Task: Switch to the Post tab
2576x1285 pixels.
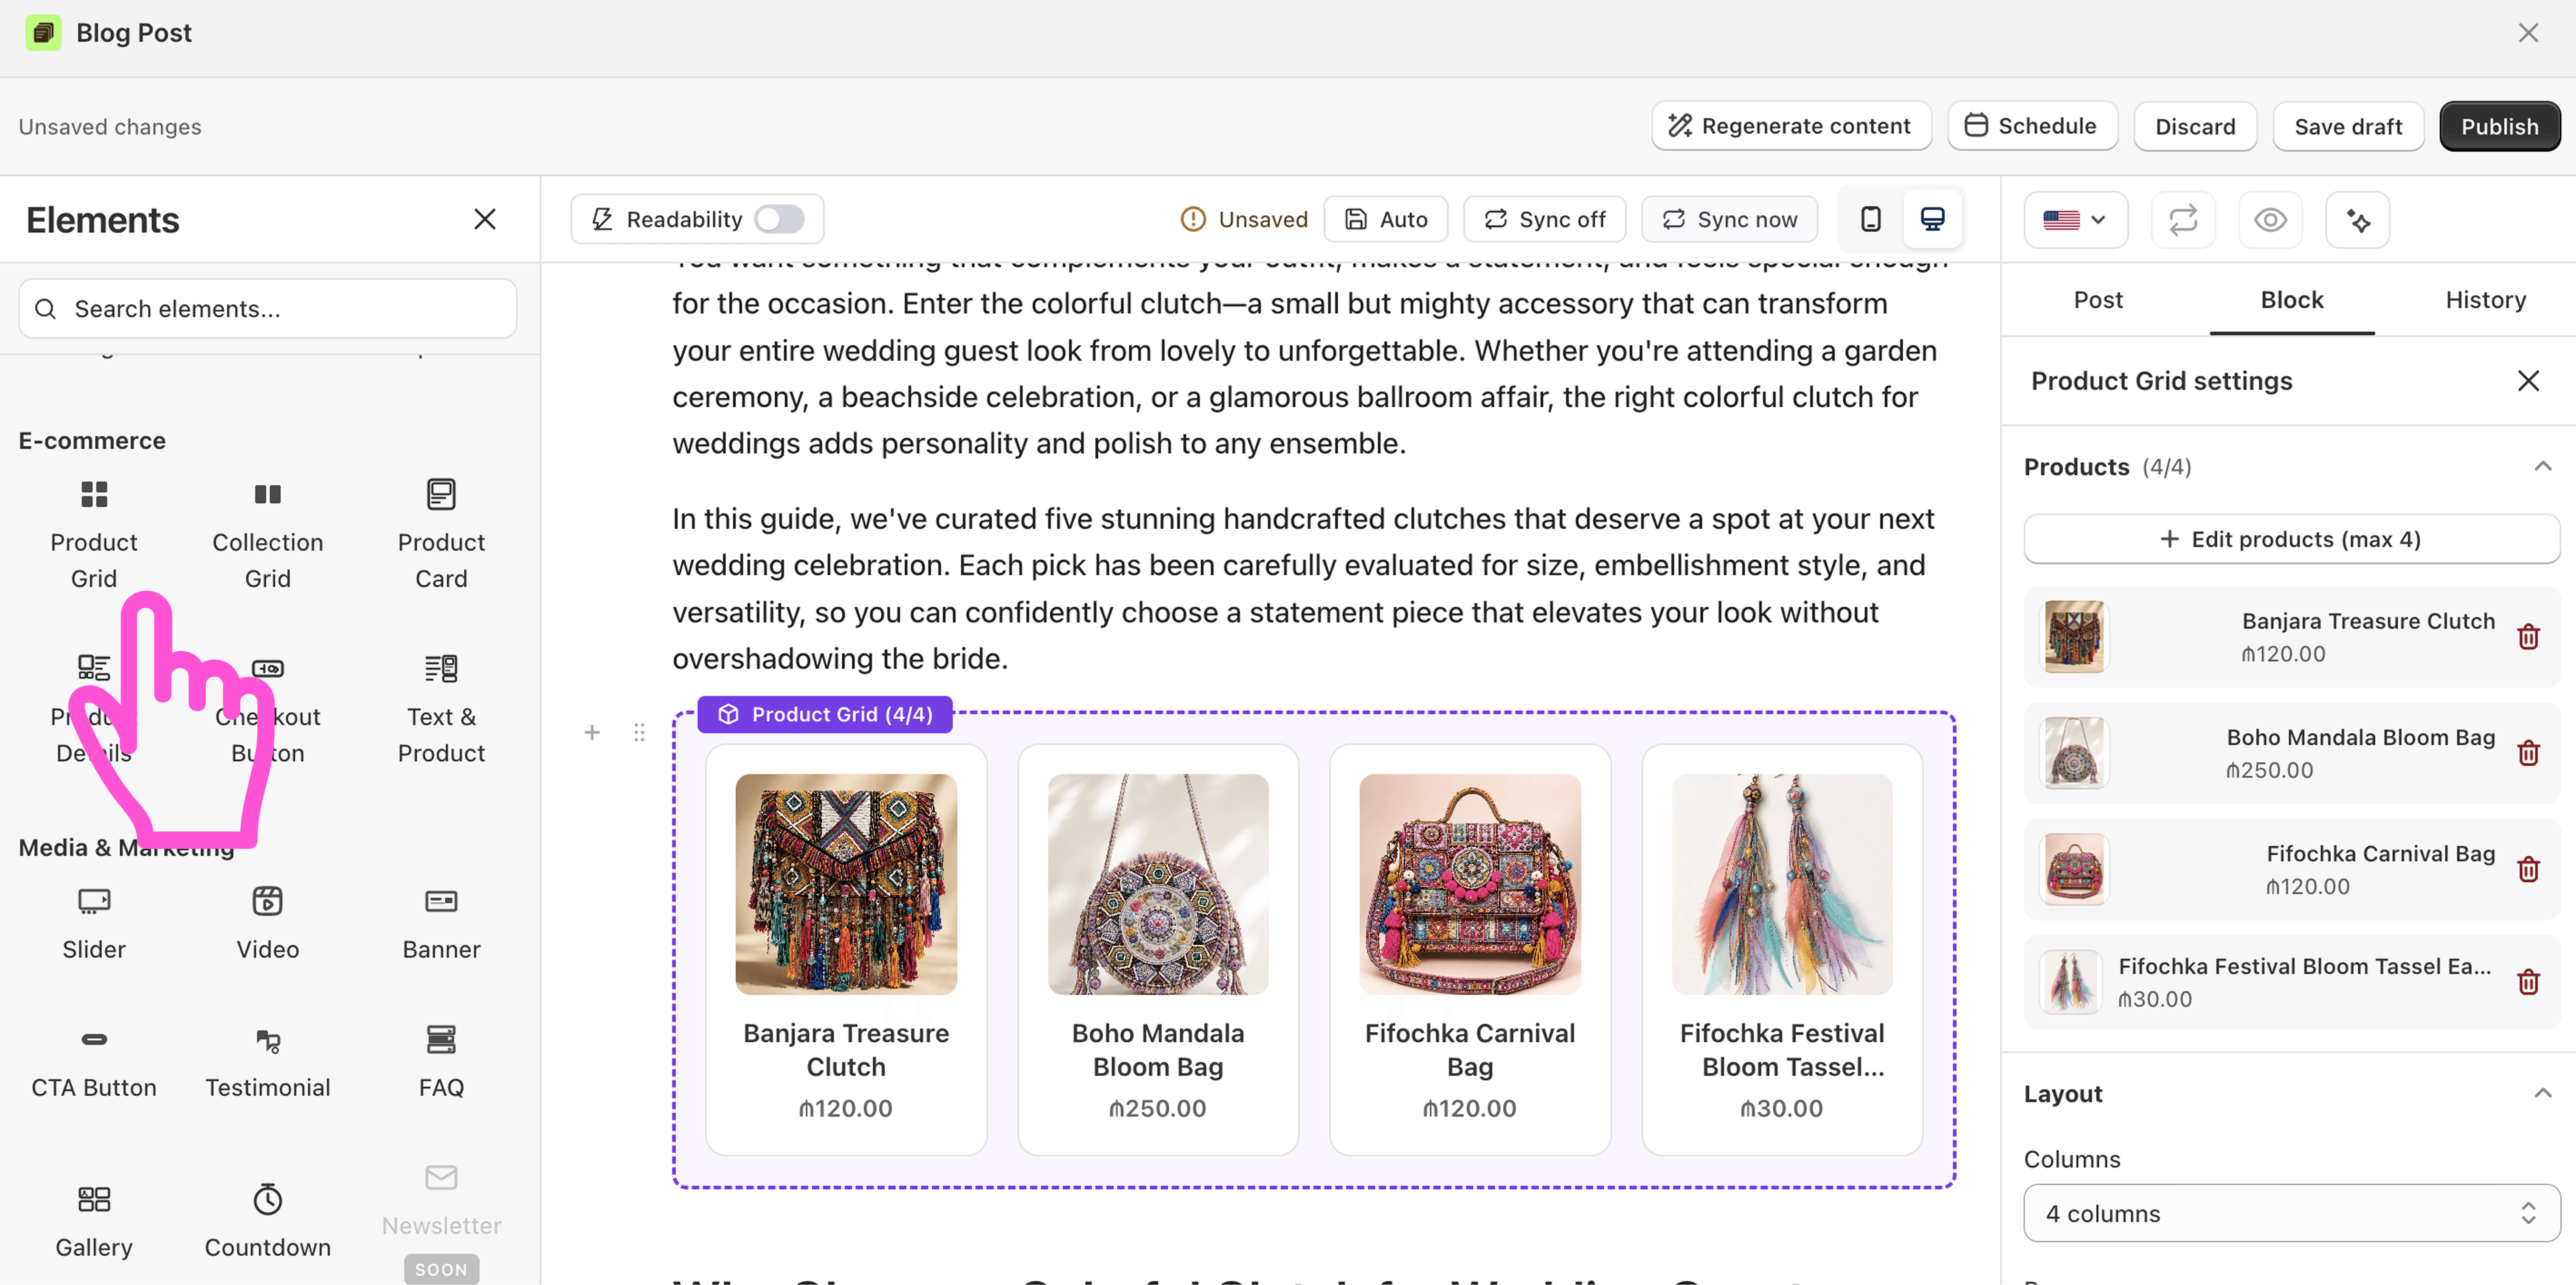Action: pos(2097,300)
